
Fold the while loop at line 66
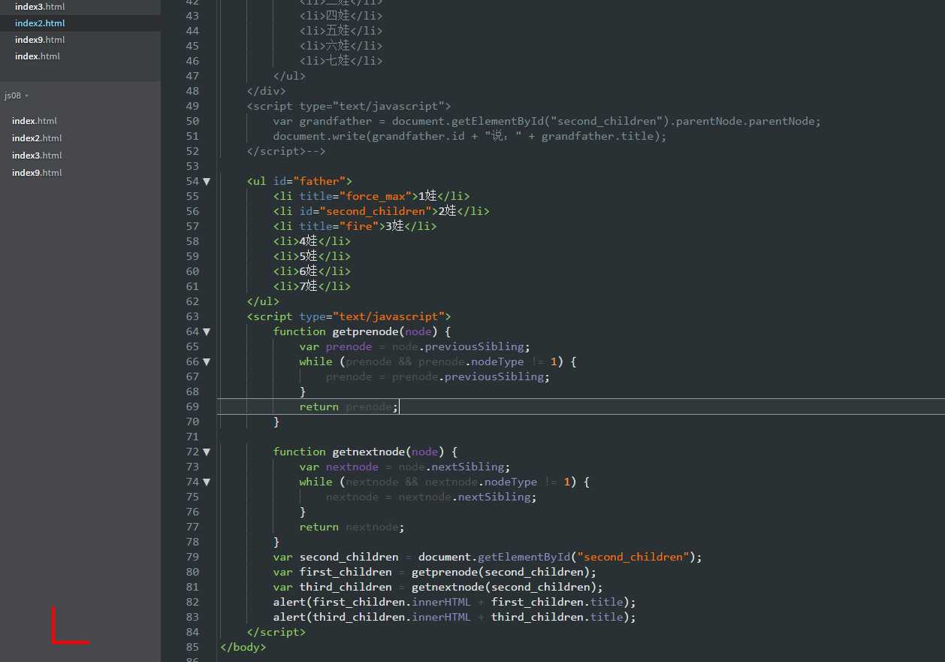tap(207, 361)
